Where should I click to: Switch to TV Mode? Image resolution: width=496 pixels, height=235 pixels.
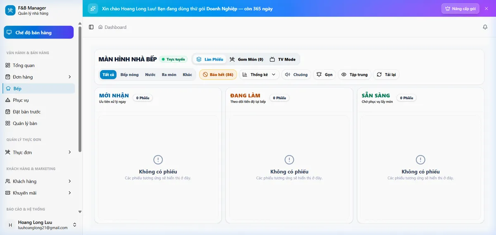(283, 59)
